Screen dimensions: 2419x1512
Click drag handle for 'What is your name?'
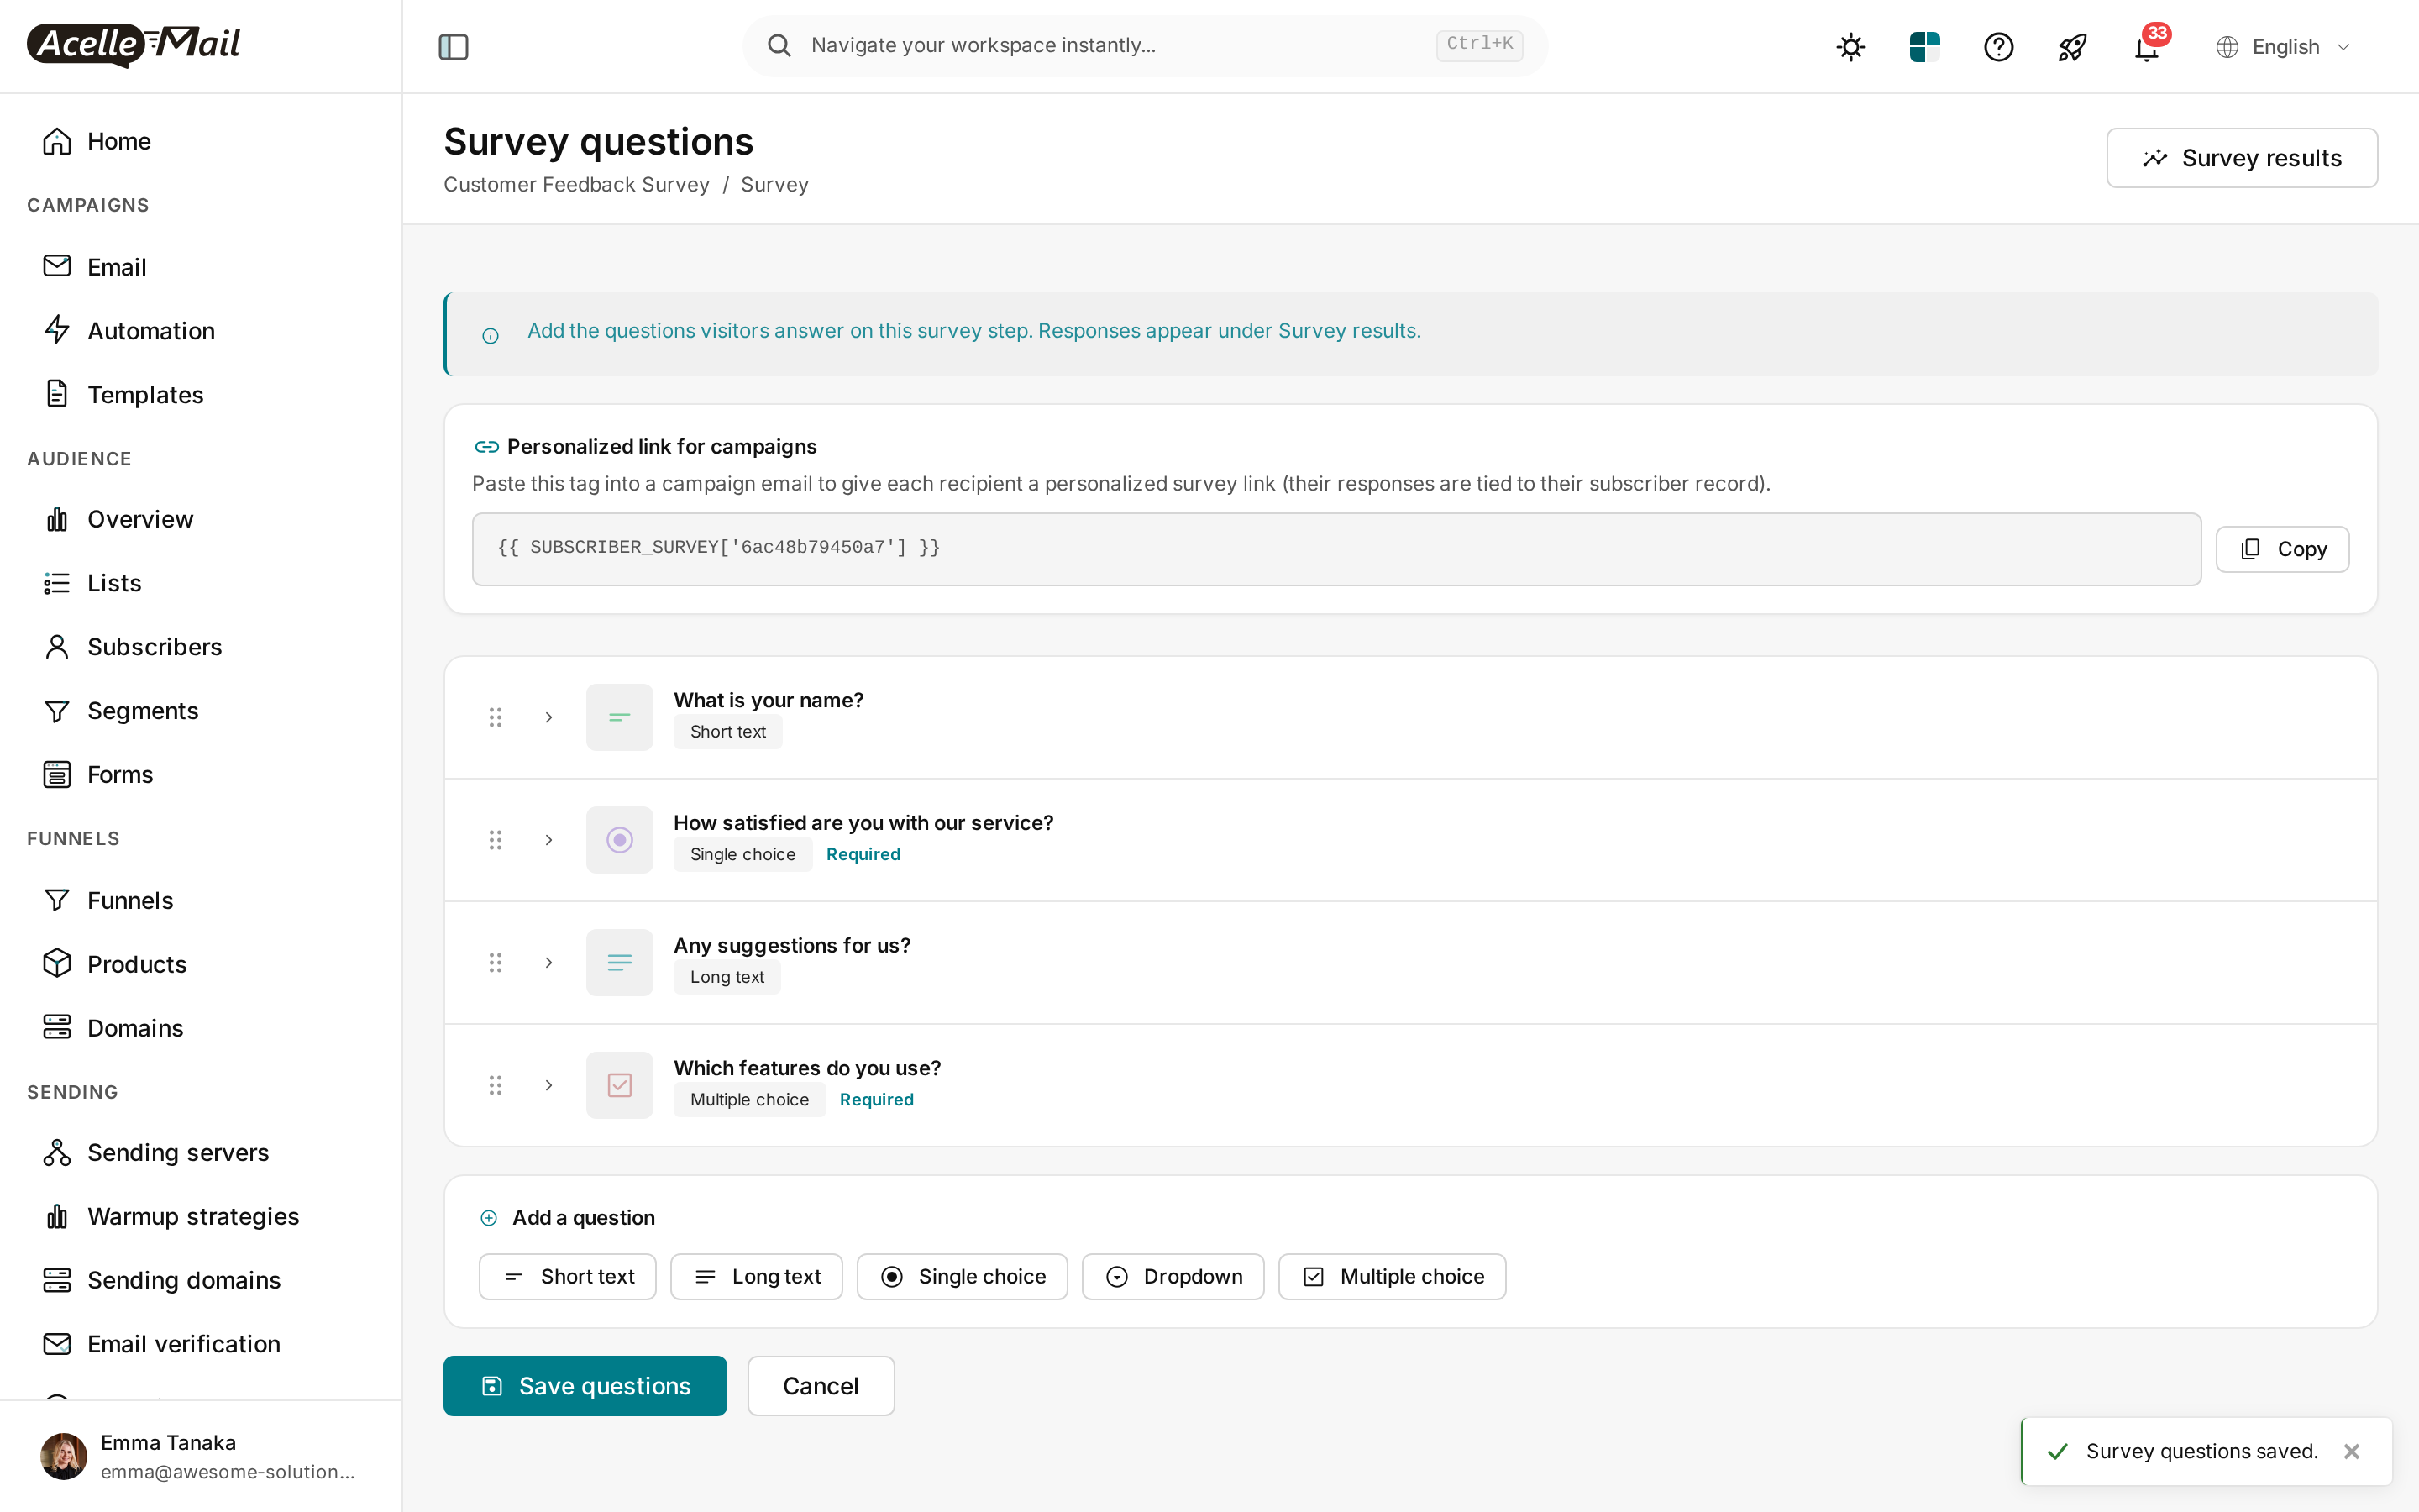[495, 717]
